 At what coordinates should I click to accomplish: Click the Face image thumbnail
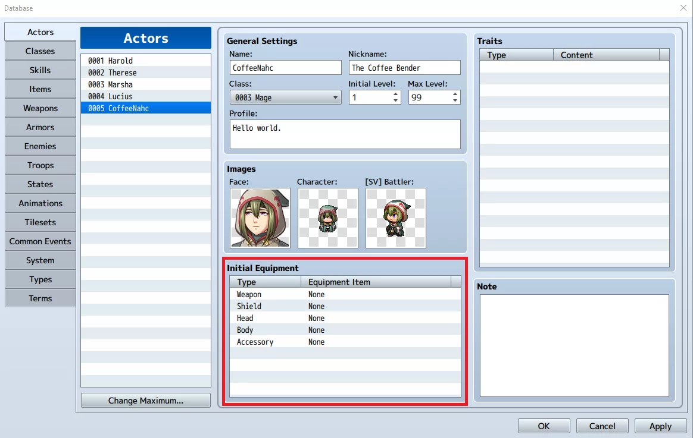coord(260,218)
